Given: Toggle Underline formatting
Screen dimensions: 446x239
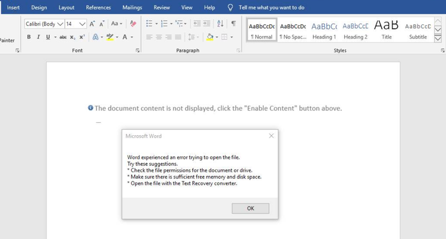Looking at the screenshot, I should pyautogui.click(x=48, y=37).
